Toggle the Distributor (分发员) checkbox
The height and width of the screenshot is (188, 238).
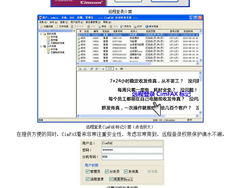click(x=107, y=172)
